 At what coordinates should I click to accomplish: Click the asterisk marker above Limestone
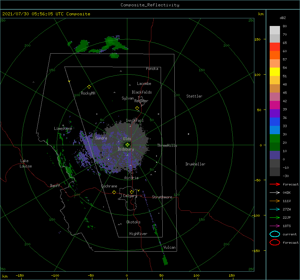tap(63, 126)
